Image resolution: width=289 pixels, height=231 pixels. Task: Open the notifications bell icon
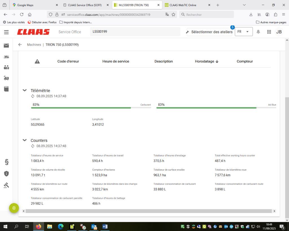[258, 32]
